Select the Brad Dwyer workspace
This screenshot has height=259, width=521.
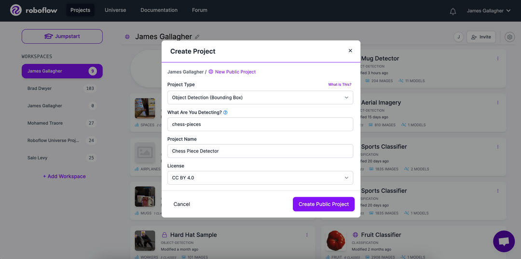coord(62,88)
